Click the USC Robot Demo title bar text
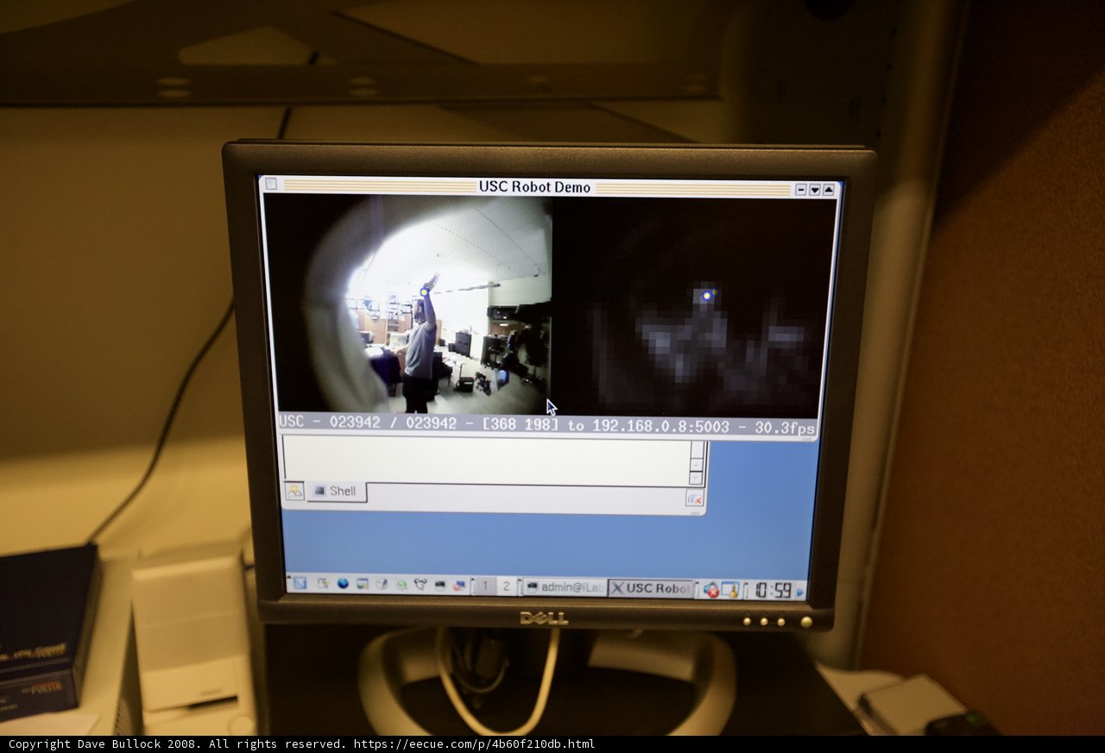This screenshot has width=1105, height=753. pyautogui.click(x=535, y=187)
